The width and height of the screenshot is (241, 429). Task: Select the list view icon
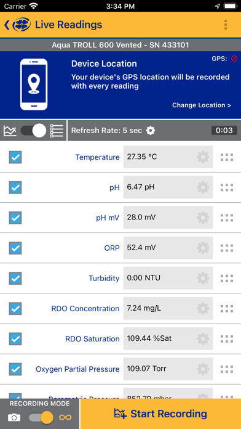click(x=57, y=131)
